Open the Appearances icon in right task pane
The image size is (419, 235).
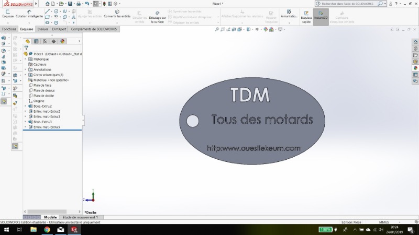(415, 67)
